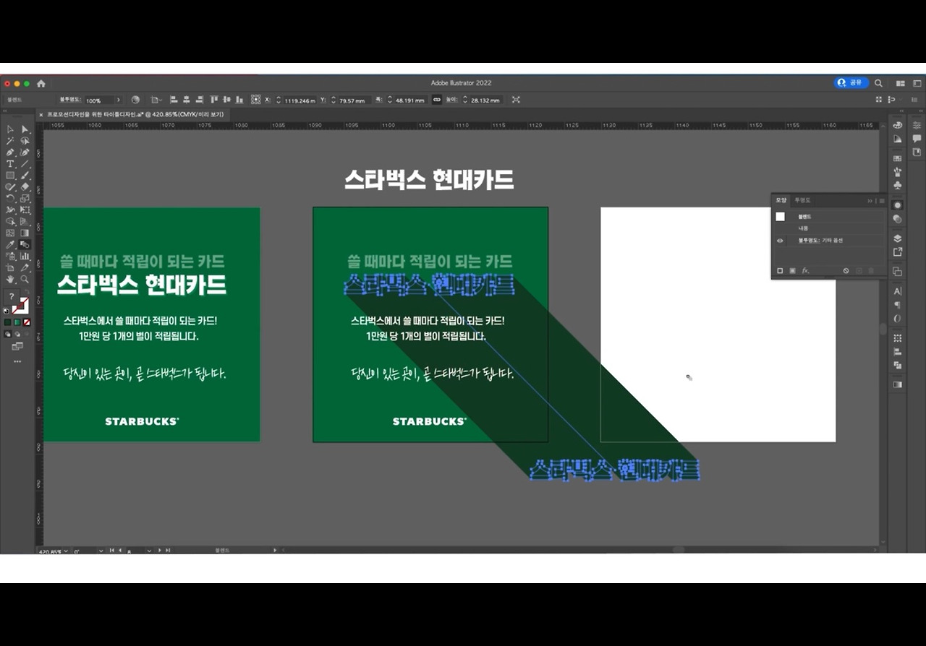The image size is (926, 646).
Task: Select the Blend tool
Action: [25, 244]
